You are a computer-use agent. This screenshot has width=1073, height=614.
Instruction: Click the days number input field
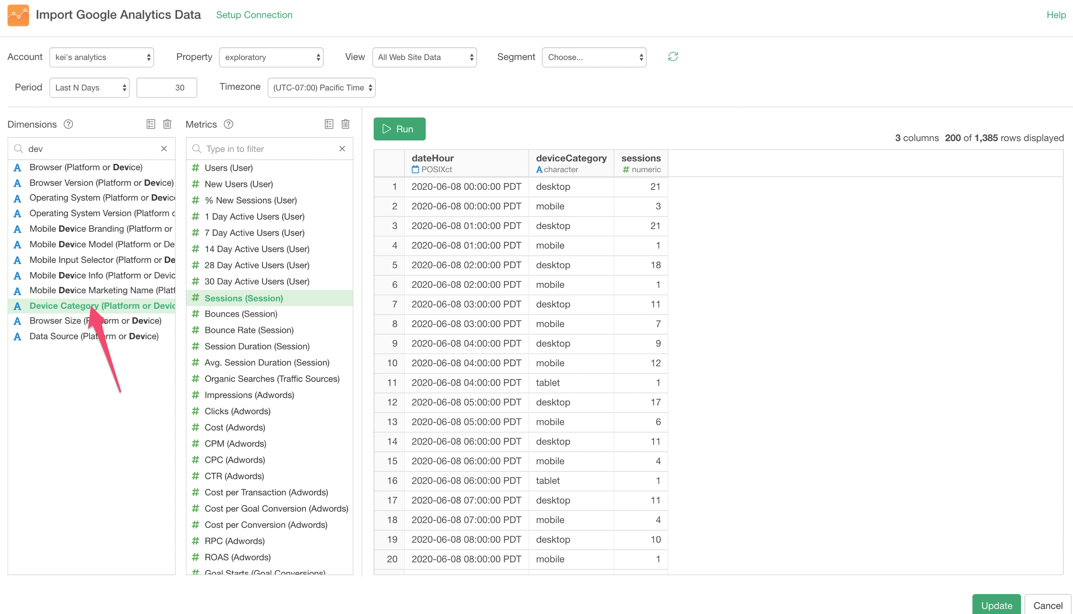167,88
